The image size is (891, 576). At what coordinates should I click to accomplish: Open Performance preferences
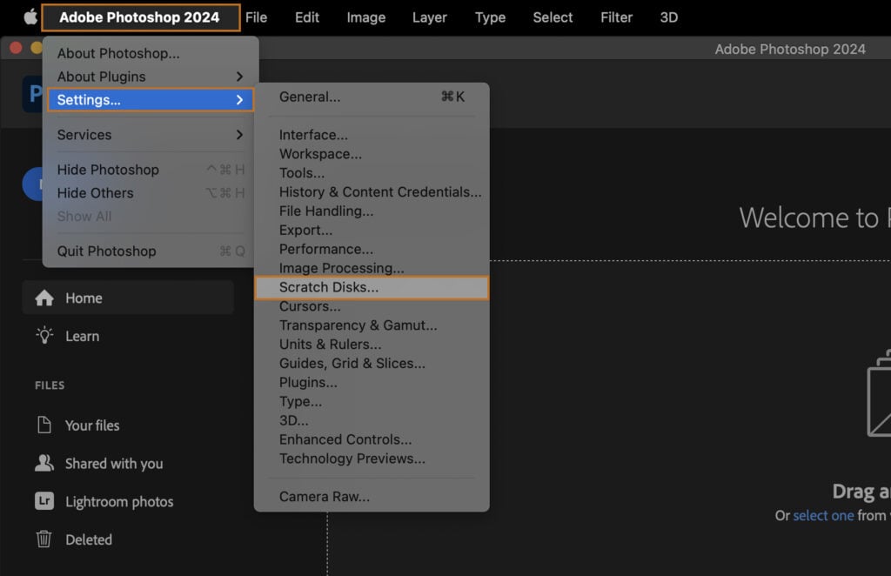[325, 249]
